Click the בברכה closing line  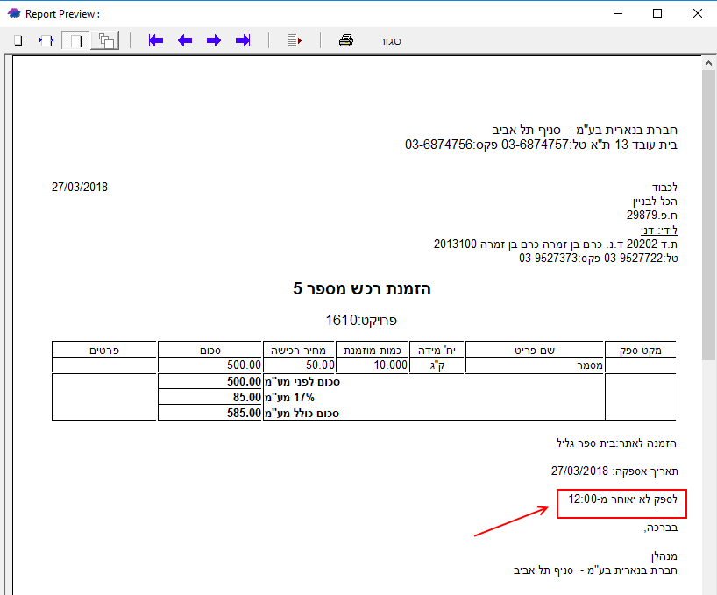[x=661, y=528]
